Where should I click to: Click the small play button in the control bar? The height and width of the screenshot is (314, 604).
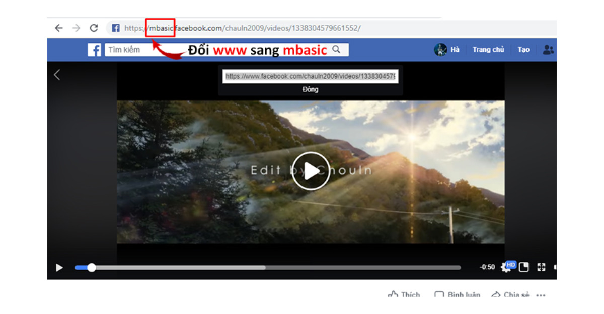[59, 268]
